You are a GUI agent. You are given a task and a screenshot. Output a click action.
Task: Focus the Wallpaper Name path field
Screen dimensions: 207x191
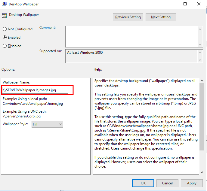pyautogui.click(x=35, y=90)
